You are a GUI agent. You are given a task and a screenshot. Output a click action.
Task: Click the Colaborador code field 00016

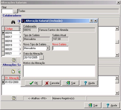[30, 30]
